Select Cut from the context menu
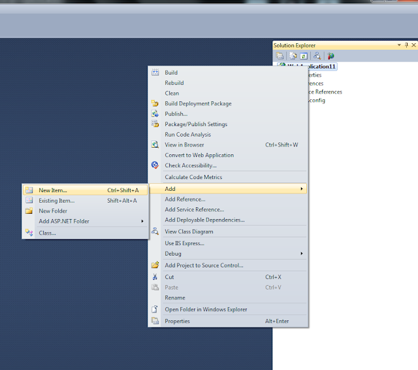This screenshot has width=418, height=370. pyautogui.click(x=228, y=277)
